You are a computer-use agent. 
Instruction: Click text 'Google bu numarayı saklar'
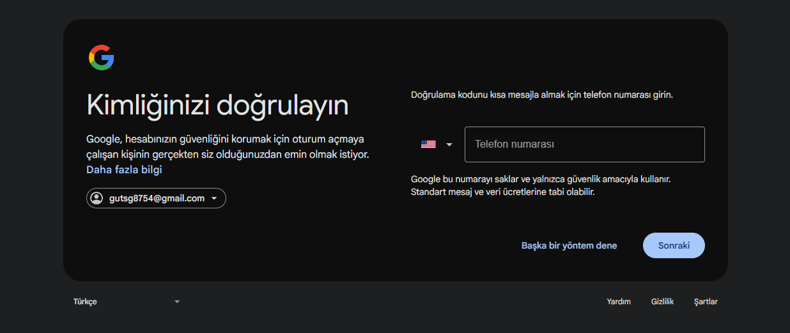coord(465,180)
